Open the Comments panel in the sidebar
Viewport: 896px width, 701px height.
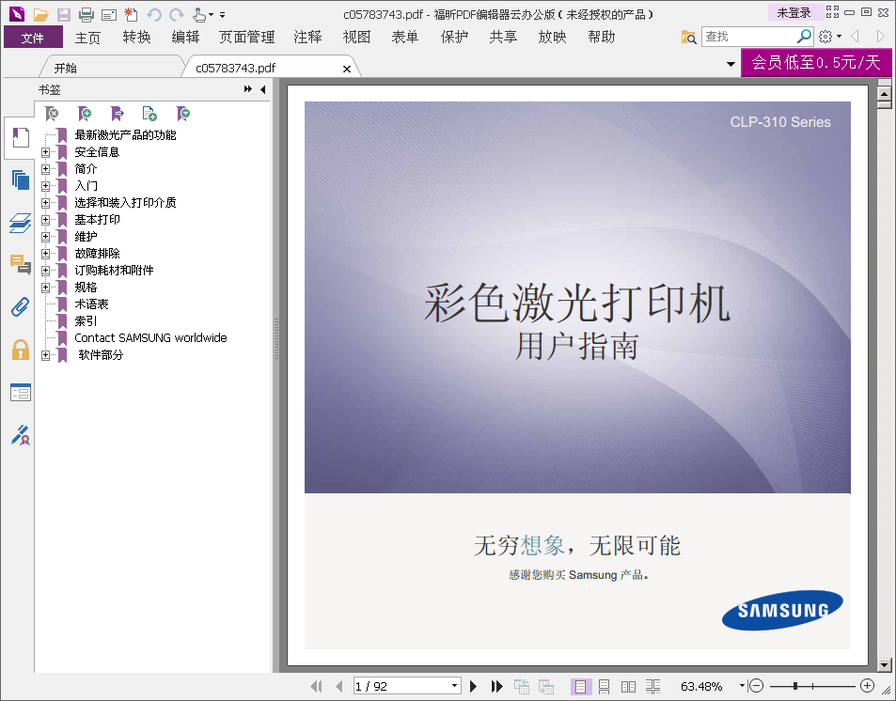pyautogui.click(x=20, y=264)
